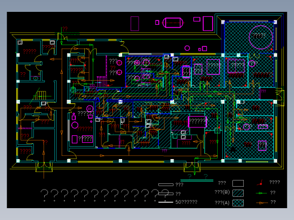Click the red '??' label above the top door
The height and width of the screenshot is (220, 294).
tap(65, 29)
